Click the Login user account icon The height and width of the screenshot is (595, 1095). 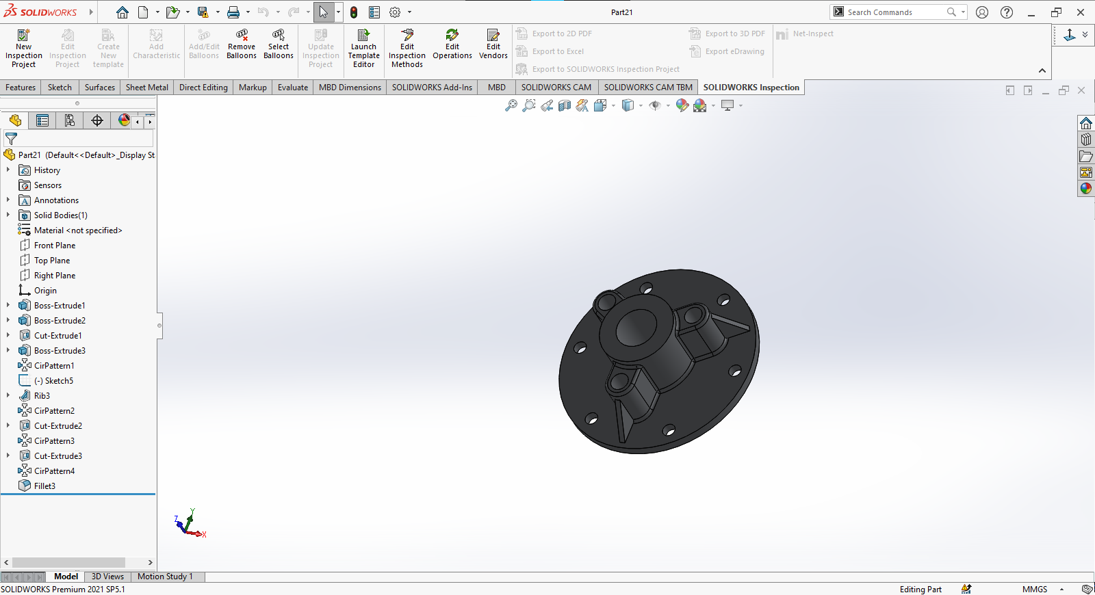click(x=982, y=12)
